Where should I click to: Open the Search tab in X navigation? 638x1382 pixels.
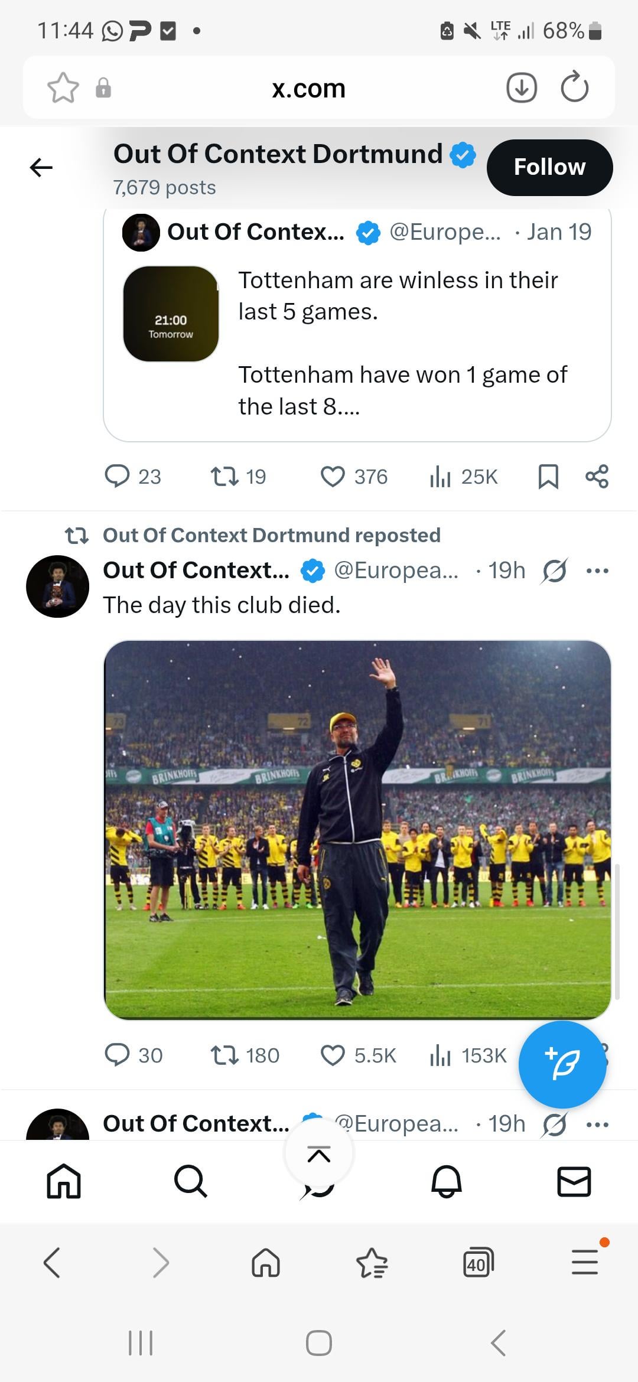pyautogui.click(x=191, y=1181)
